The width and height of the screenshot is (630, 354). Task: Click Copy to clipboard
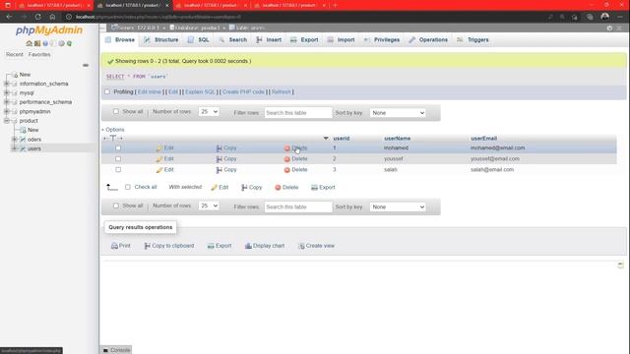click(169, 246)
